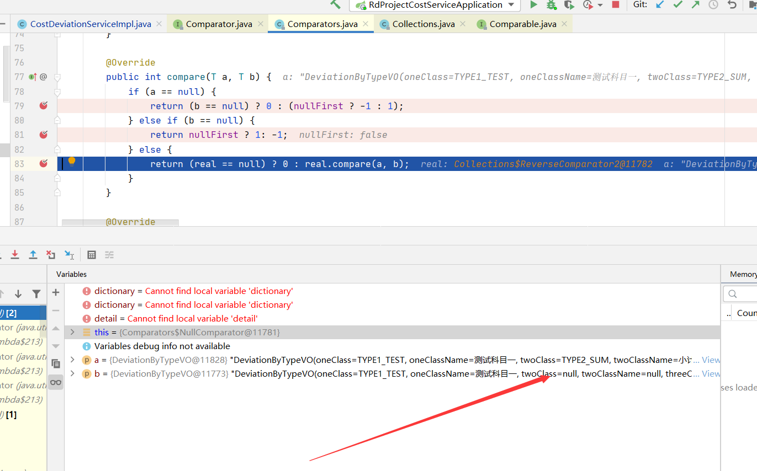Click the View link next to variable 'b'
The height and width of the screenshot is (471, 757).
712,373
